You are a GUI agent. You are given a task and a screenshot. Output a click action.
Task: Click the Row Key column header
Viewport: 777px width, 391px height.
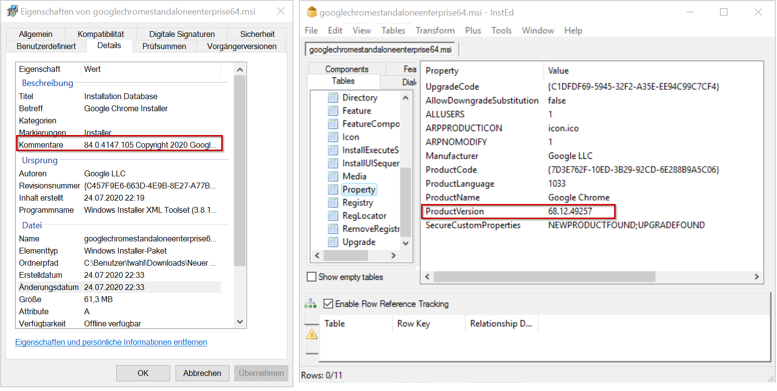click(x=429, y=323)
